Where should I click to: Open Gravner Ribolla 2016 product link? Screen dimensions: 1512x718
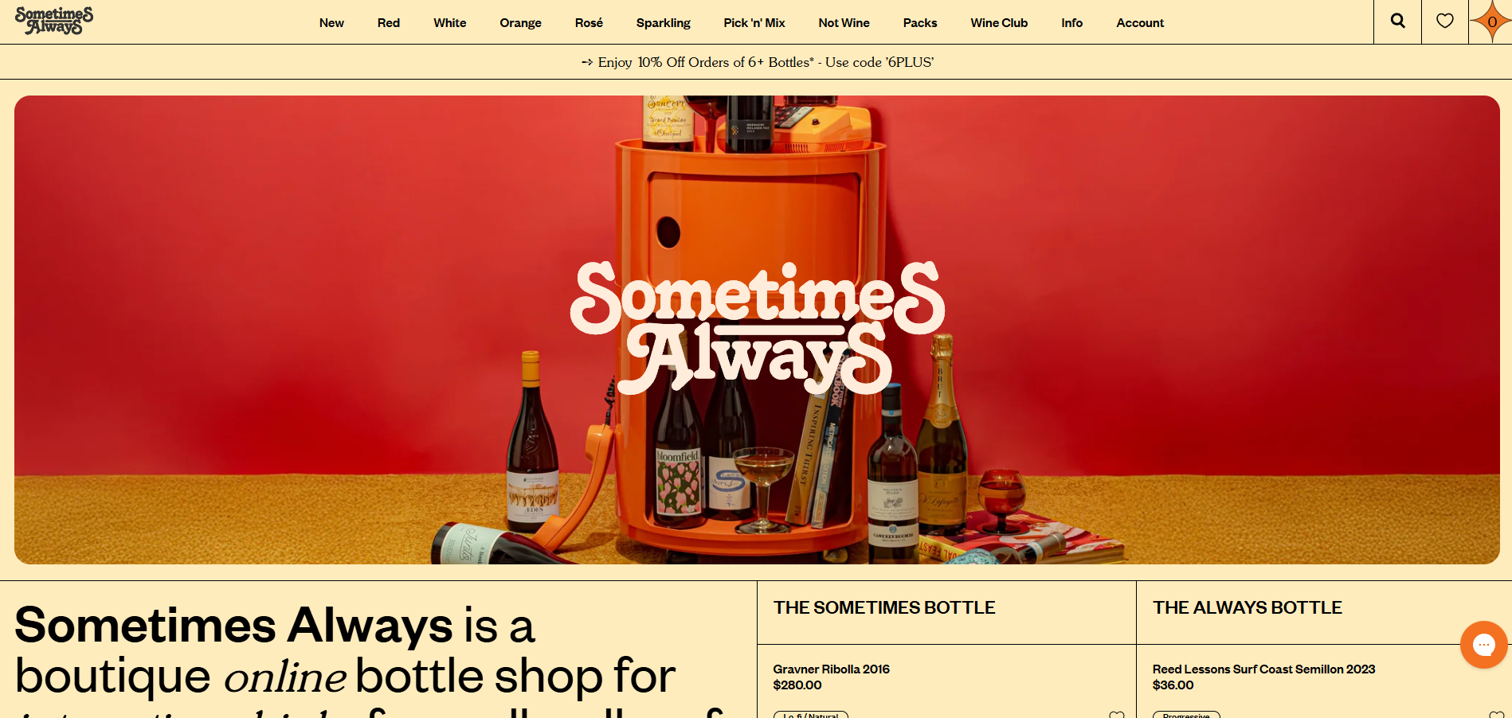pyautogui.click(x=831, y=669)
